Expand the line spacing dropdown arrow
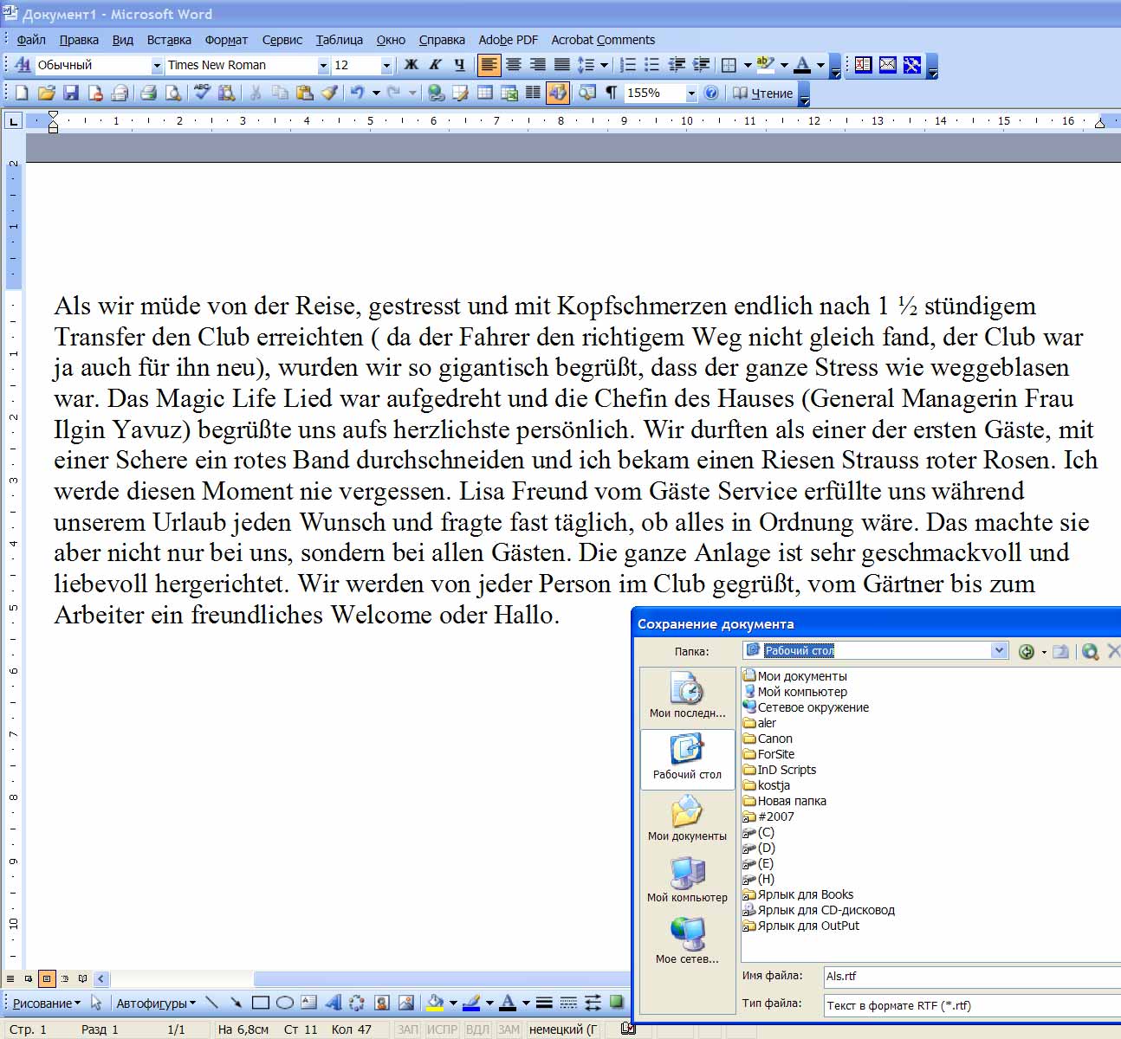This screenshot has height=1039, width=1121. pyautogui.click(x=604, y=65)
